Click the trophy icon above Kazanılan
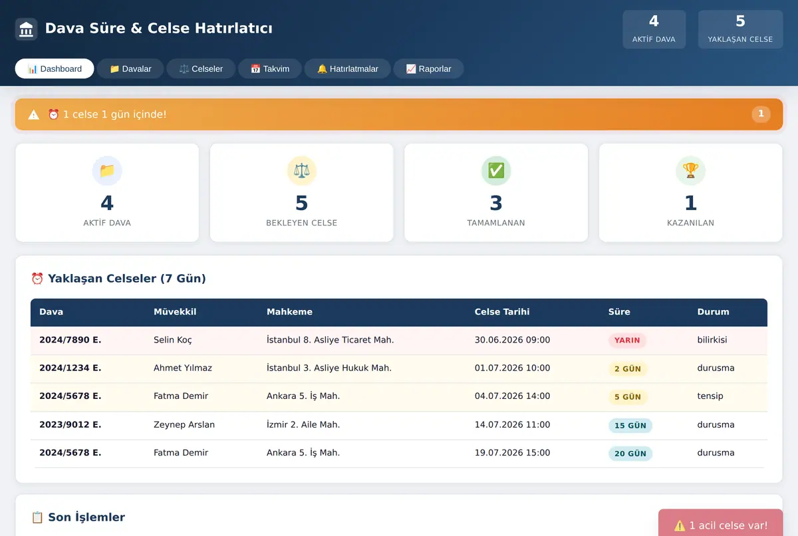Viewport: 798px width, 536px height. point(691,171)
